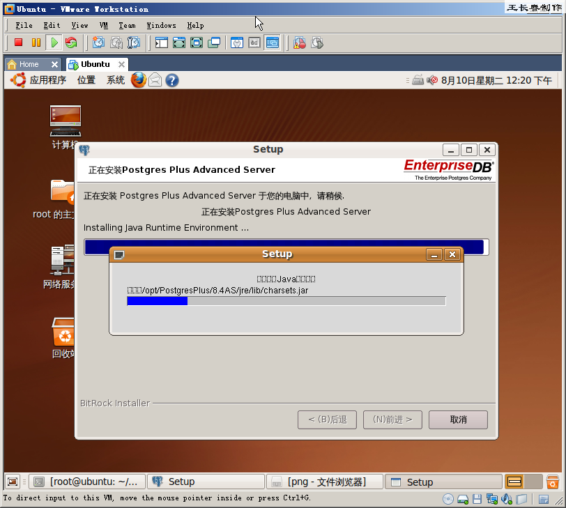Open the Team menu

[x=127, y=25]
